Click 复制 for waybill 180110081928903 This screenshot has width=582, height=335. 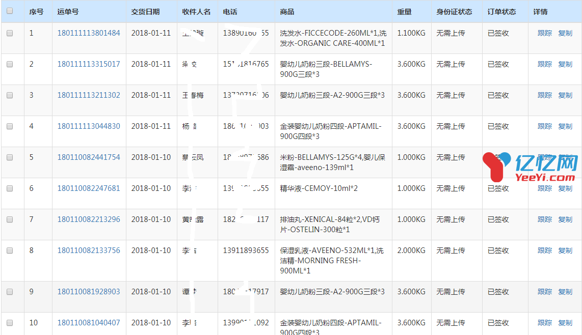pyautogui.click(x=565, y=292)
